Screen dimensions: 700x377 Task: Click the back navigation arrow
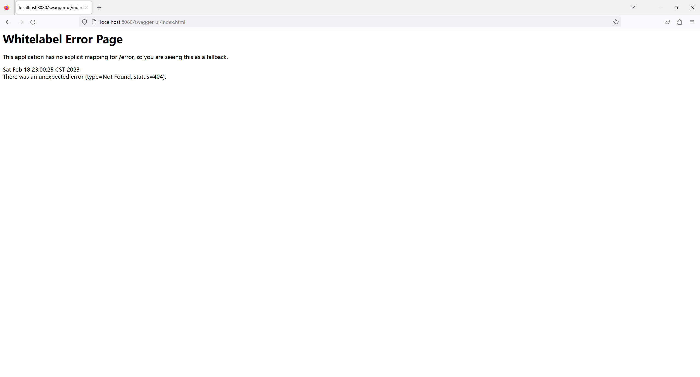click(x=8, y=22)
